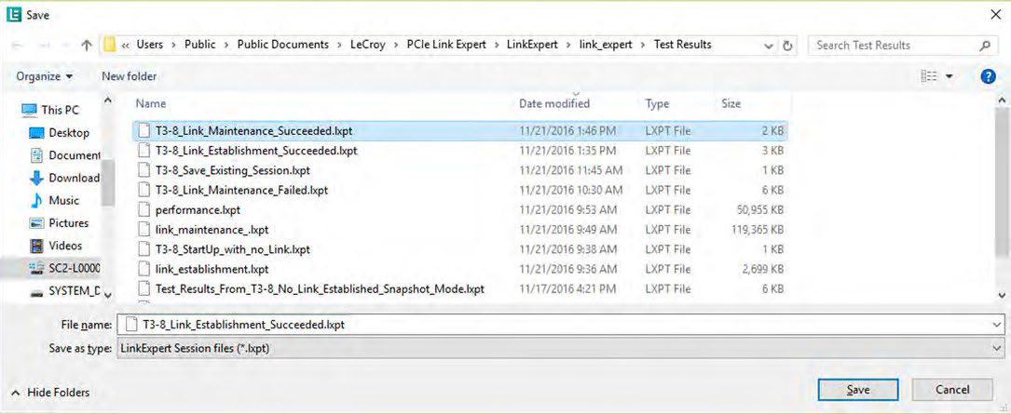This screenshot has width=1011, height=414.
Task: Click the Up folder arrow icon
Action: [x=87, y=46]
